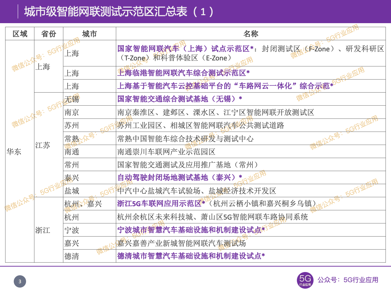The width and height of the screenshot is (391, 293).
Task: Click 常熟中国智能车综合技术研发与测试中心 entry
Action: (251, 138)
